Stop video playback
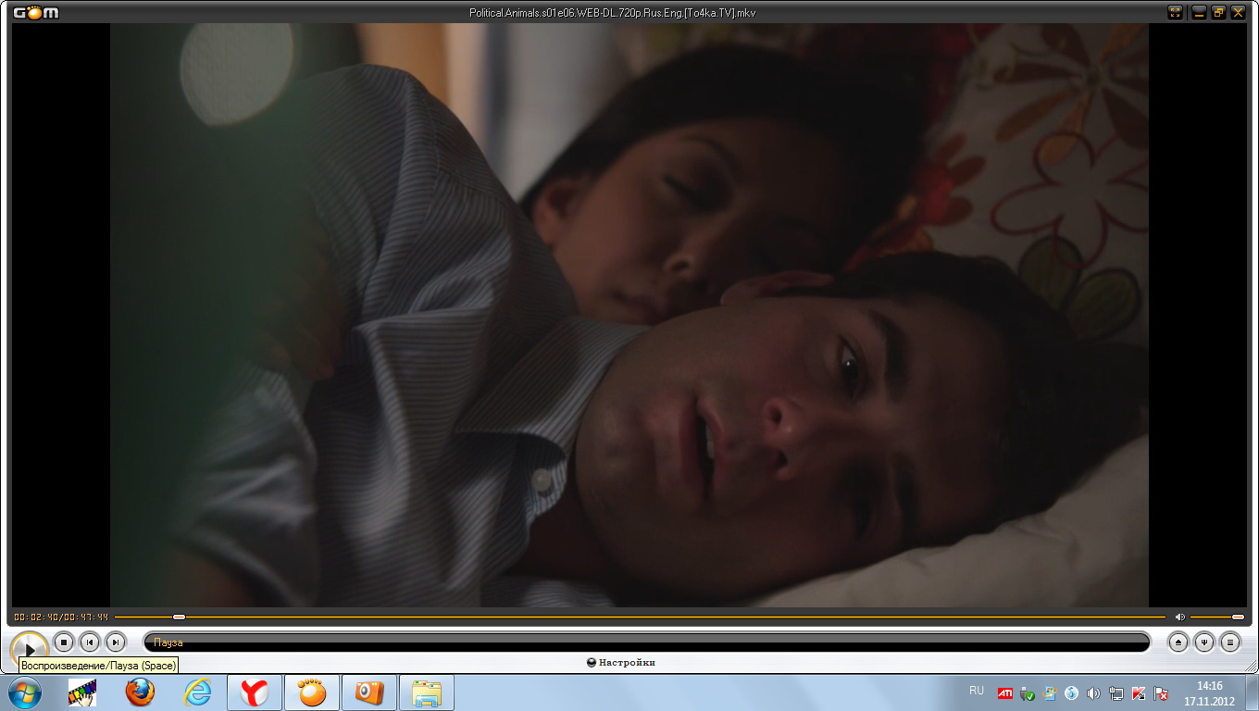The height and width of the screenshot is (711, 1259). pos(63,642)
